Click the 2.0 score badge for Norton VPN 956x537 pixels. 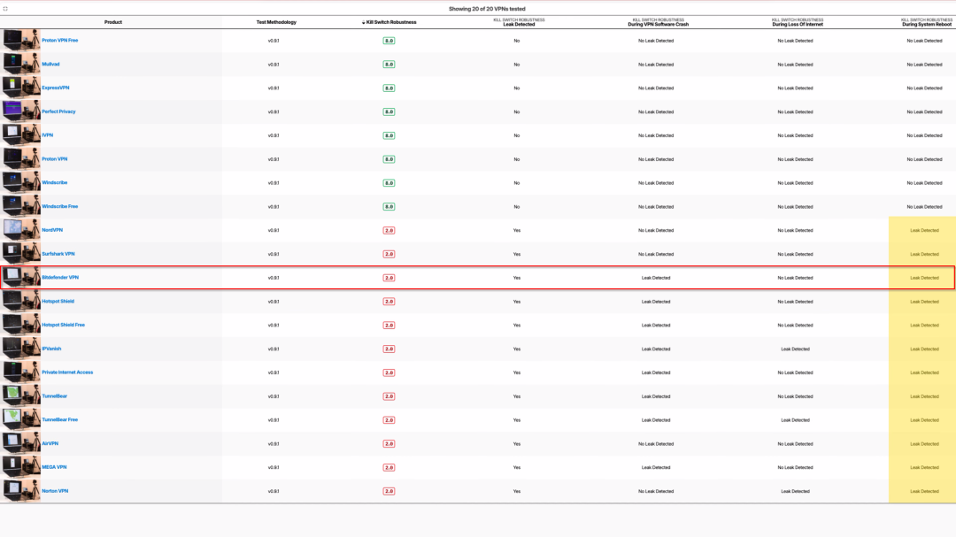tap(389, 491)
